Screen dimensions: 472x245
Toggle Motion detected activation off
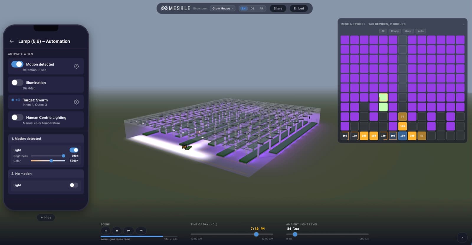[17, 64]
